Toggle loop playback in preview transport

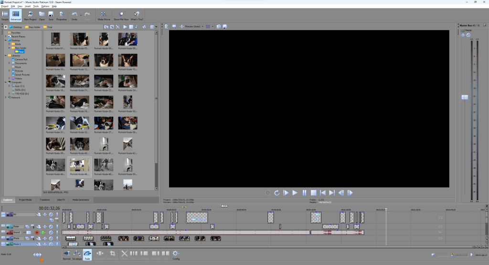click(x=276, y=193)
